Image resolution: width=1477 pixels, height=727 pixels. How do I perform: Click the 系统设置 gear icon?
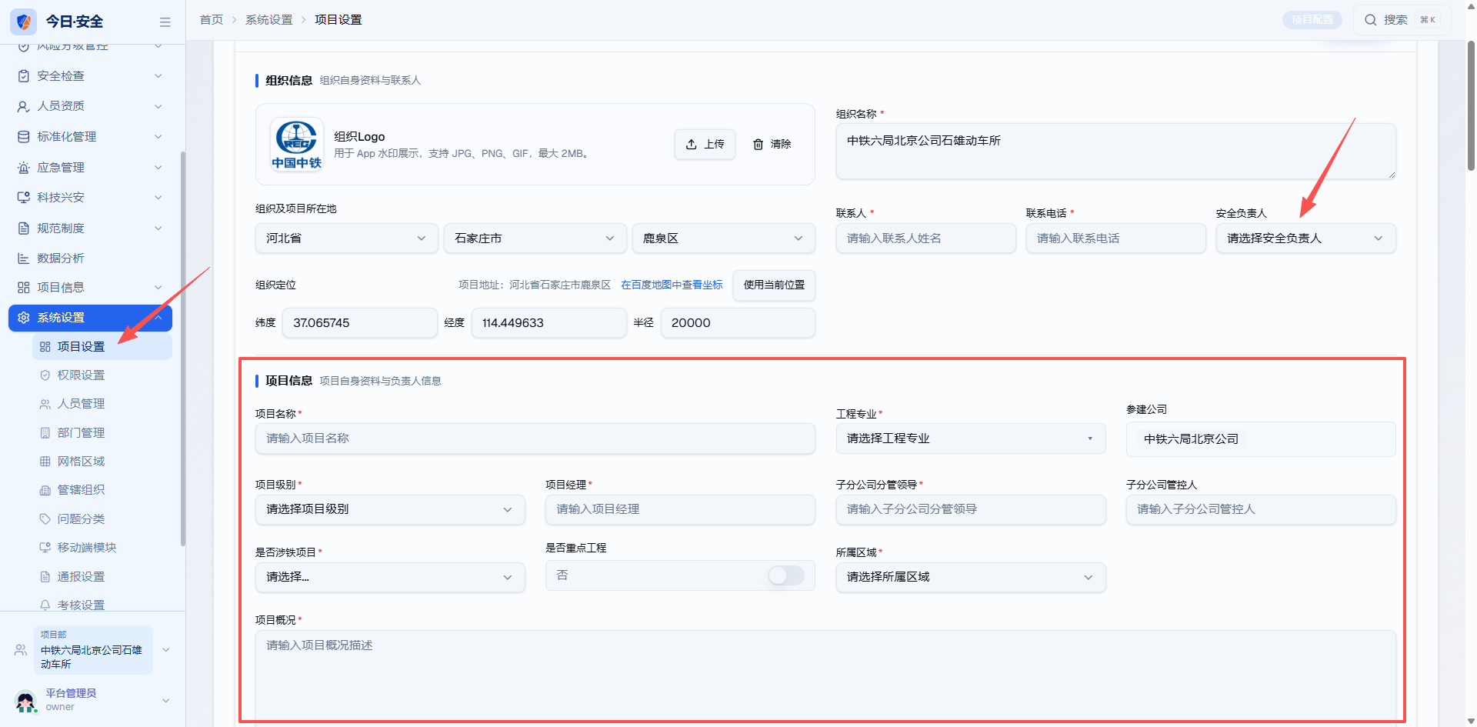coord(24,318)
